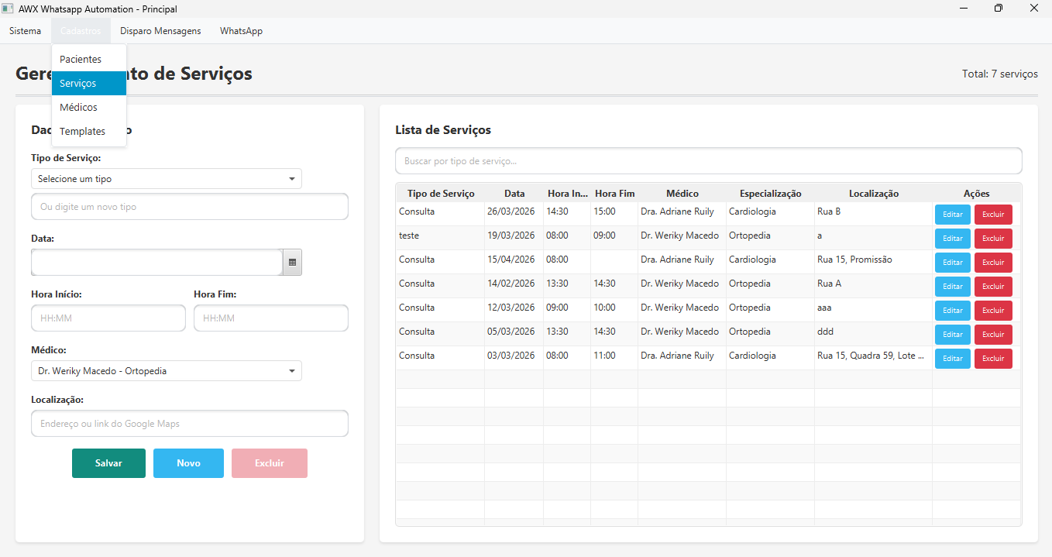Open the Sistema menu
This screenshot has height=557, width=1052.
point(26,31)
